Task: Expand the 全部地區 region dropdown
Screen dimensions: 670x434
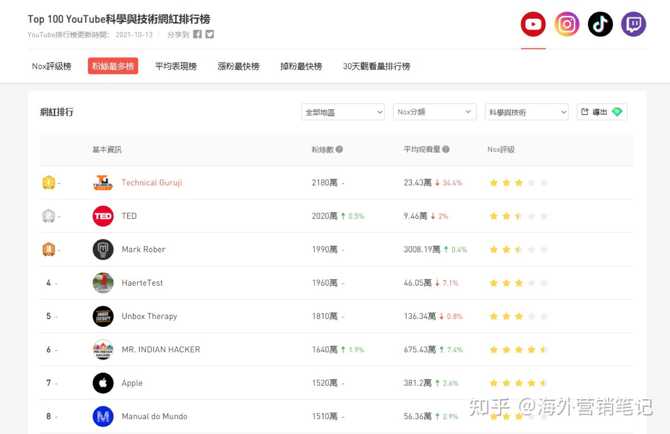Action: point(343,112)
